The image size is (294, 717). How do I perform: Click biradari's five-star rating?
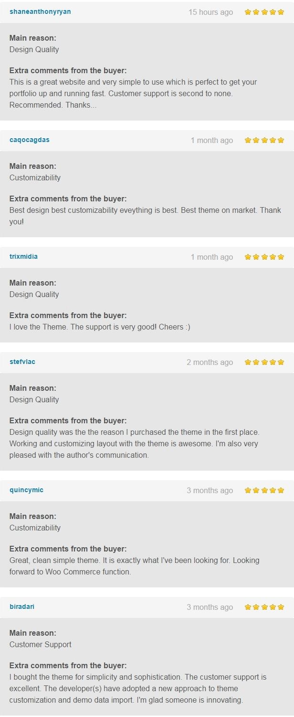264,607
